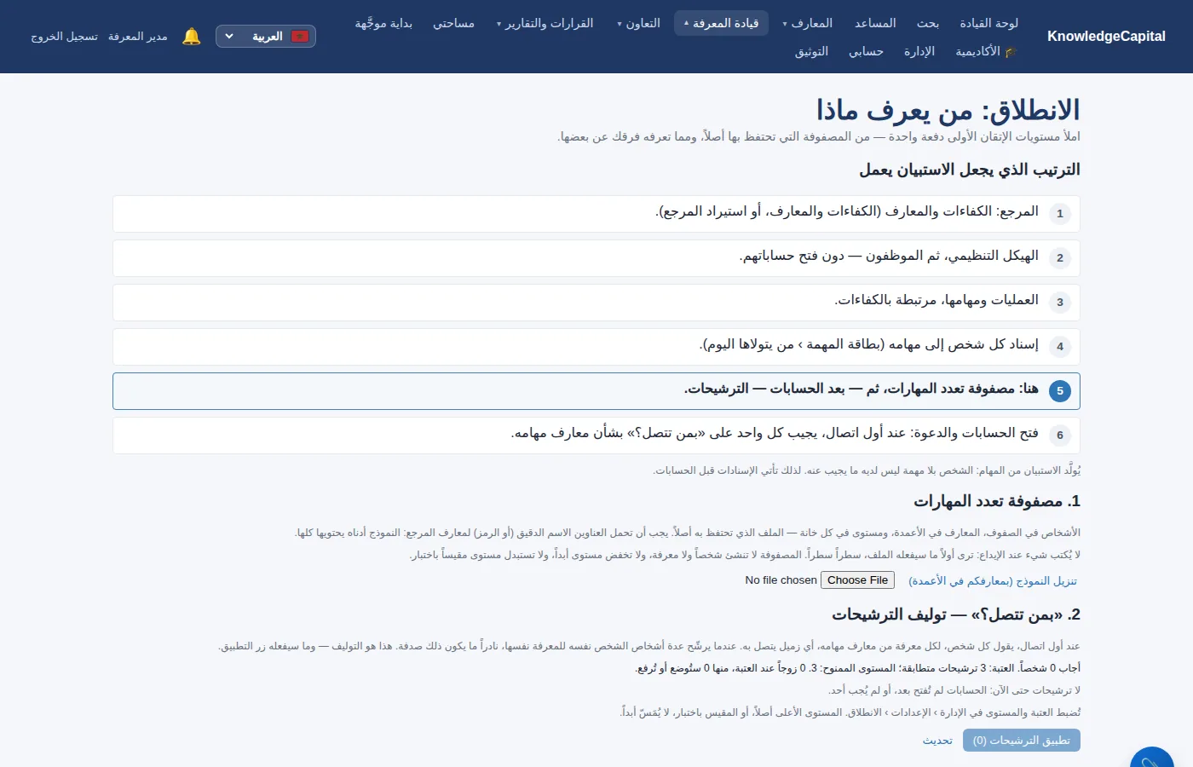Viewport: 1193px width, 767px height.
Task: Select step 6 فتح الحسابات والدعوة row
Action: (596, 435)
